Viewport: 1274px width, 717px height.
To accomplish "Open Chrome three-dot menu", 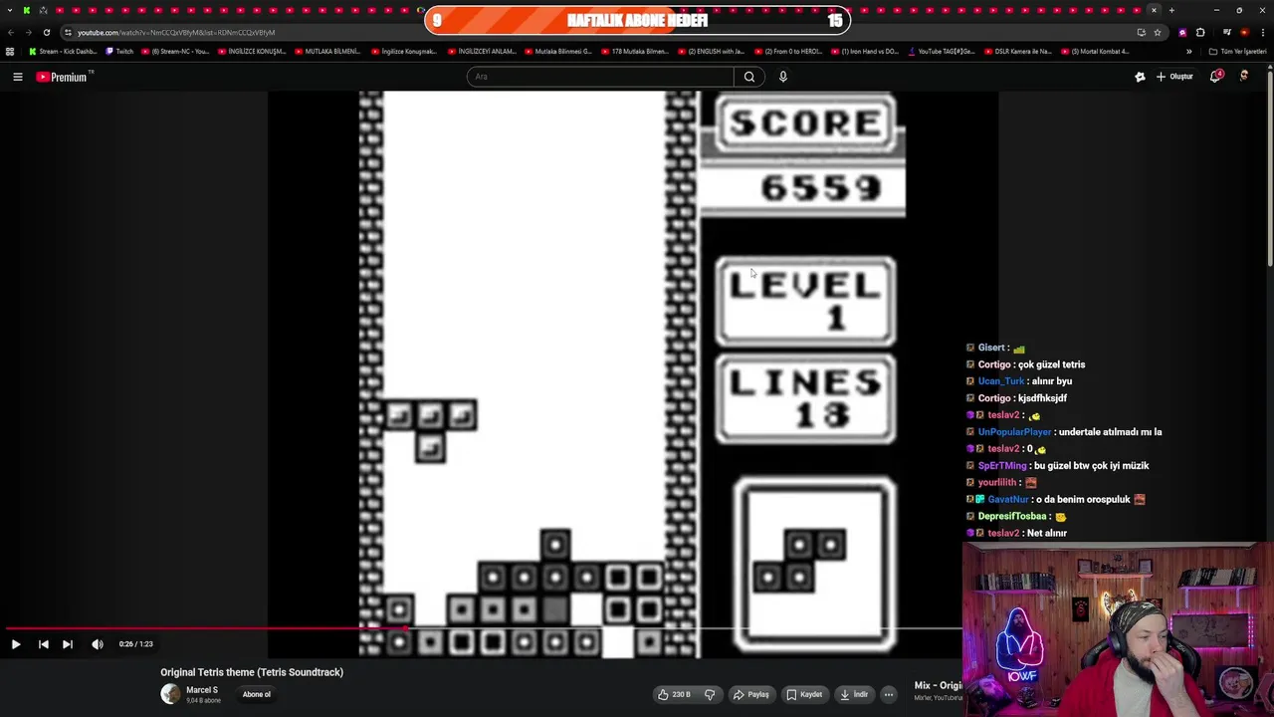I will (x=1262, y=32).
